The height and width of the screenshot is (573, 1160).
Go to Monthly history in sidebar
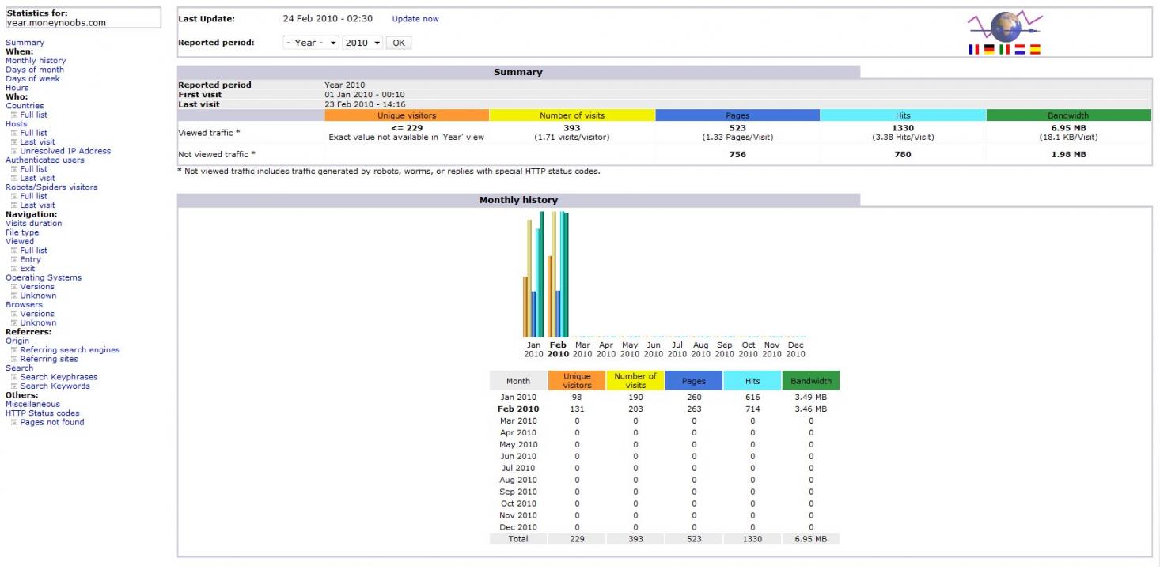click(36, 61)
